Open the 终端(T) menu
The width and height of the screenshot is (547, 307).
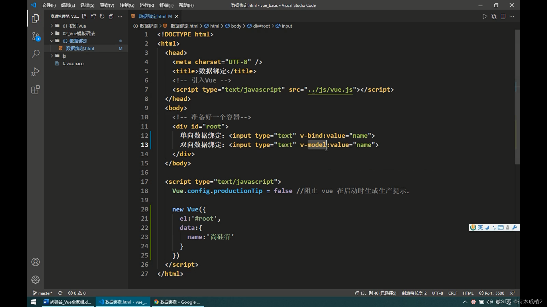click(166, 5)
